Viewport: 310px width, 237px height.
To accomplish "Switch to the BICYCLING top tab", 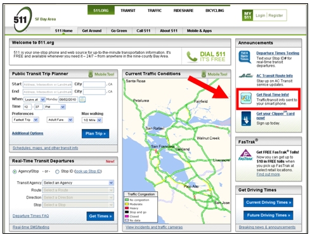I will 215,10.
